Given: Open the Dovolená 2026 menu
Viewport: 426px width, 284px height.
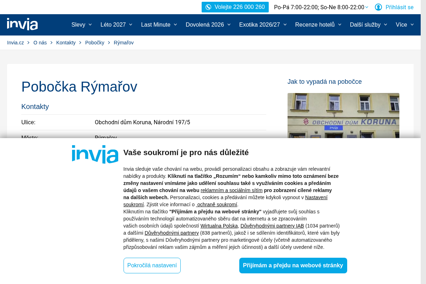Looking at the screenshot, I should pyautogui.click(x=208, y=24).
